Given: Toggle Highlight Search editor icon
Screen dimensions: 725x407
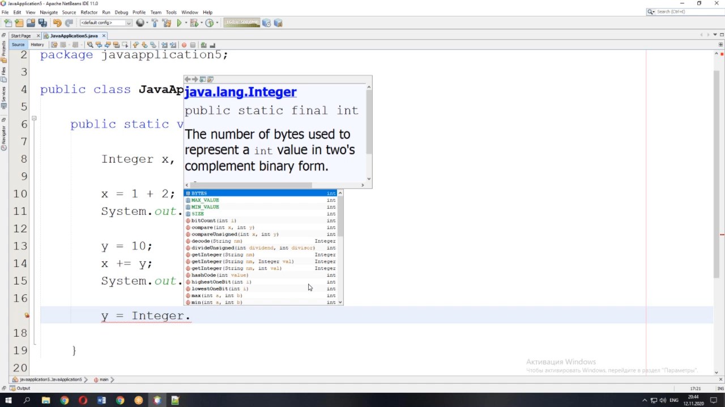Looking at the screenshot, I should (x=116, y=45).
